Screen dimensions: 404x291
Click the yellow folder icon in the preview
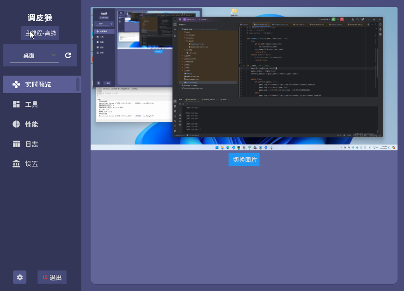(x=234, y=12)
